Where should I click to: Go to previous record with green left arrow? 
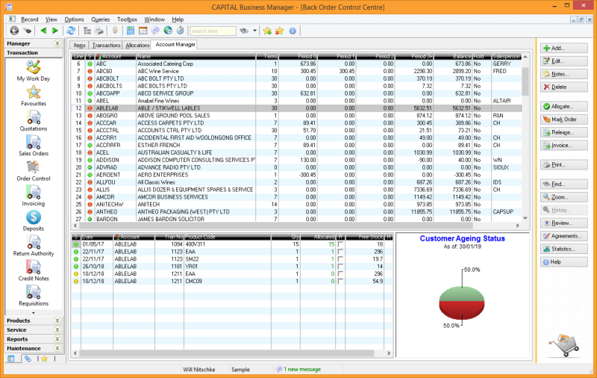pyautogui.click(x=43, y=31)
